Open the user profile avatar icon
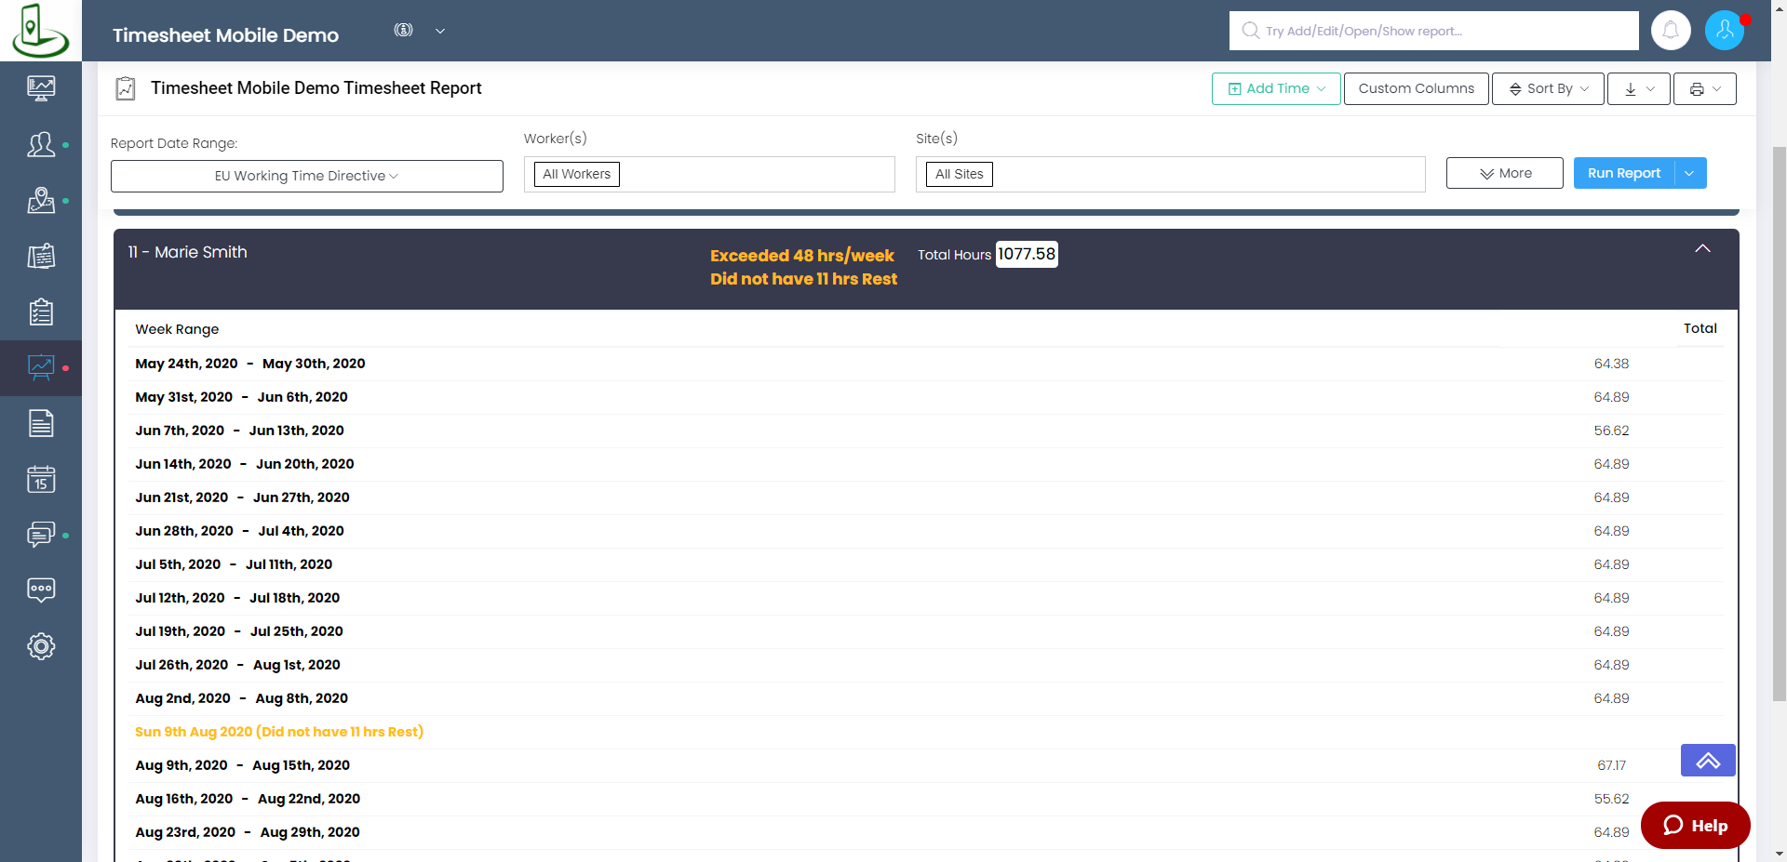 click(1724, 31)
